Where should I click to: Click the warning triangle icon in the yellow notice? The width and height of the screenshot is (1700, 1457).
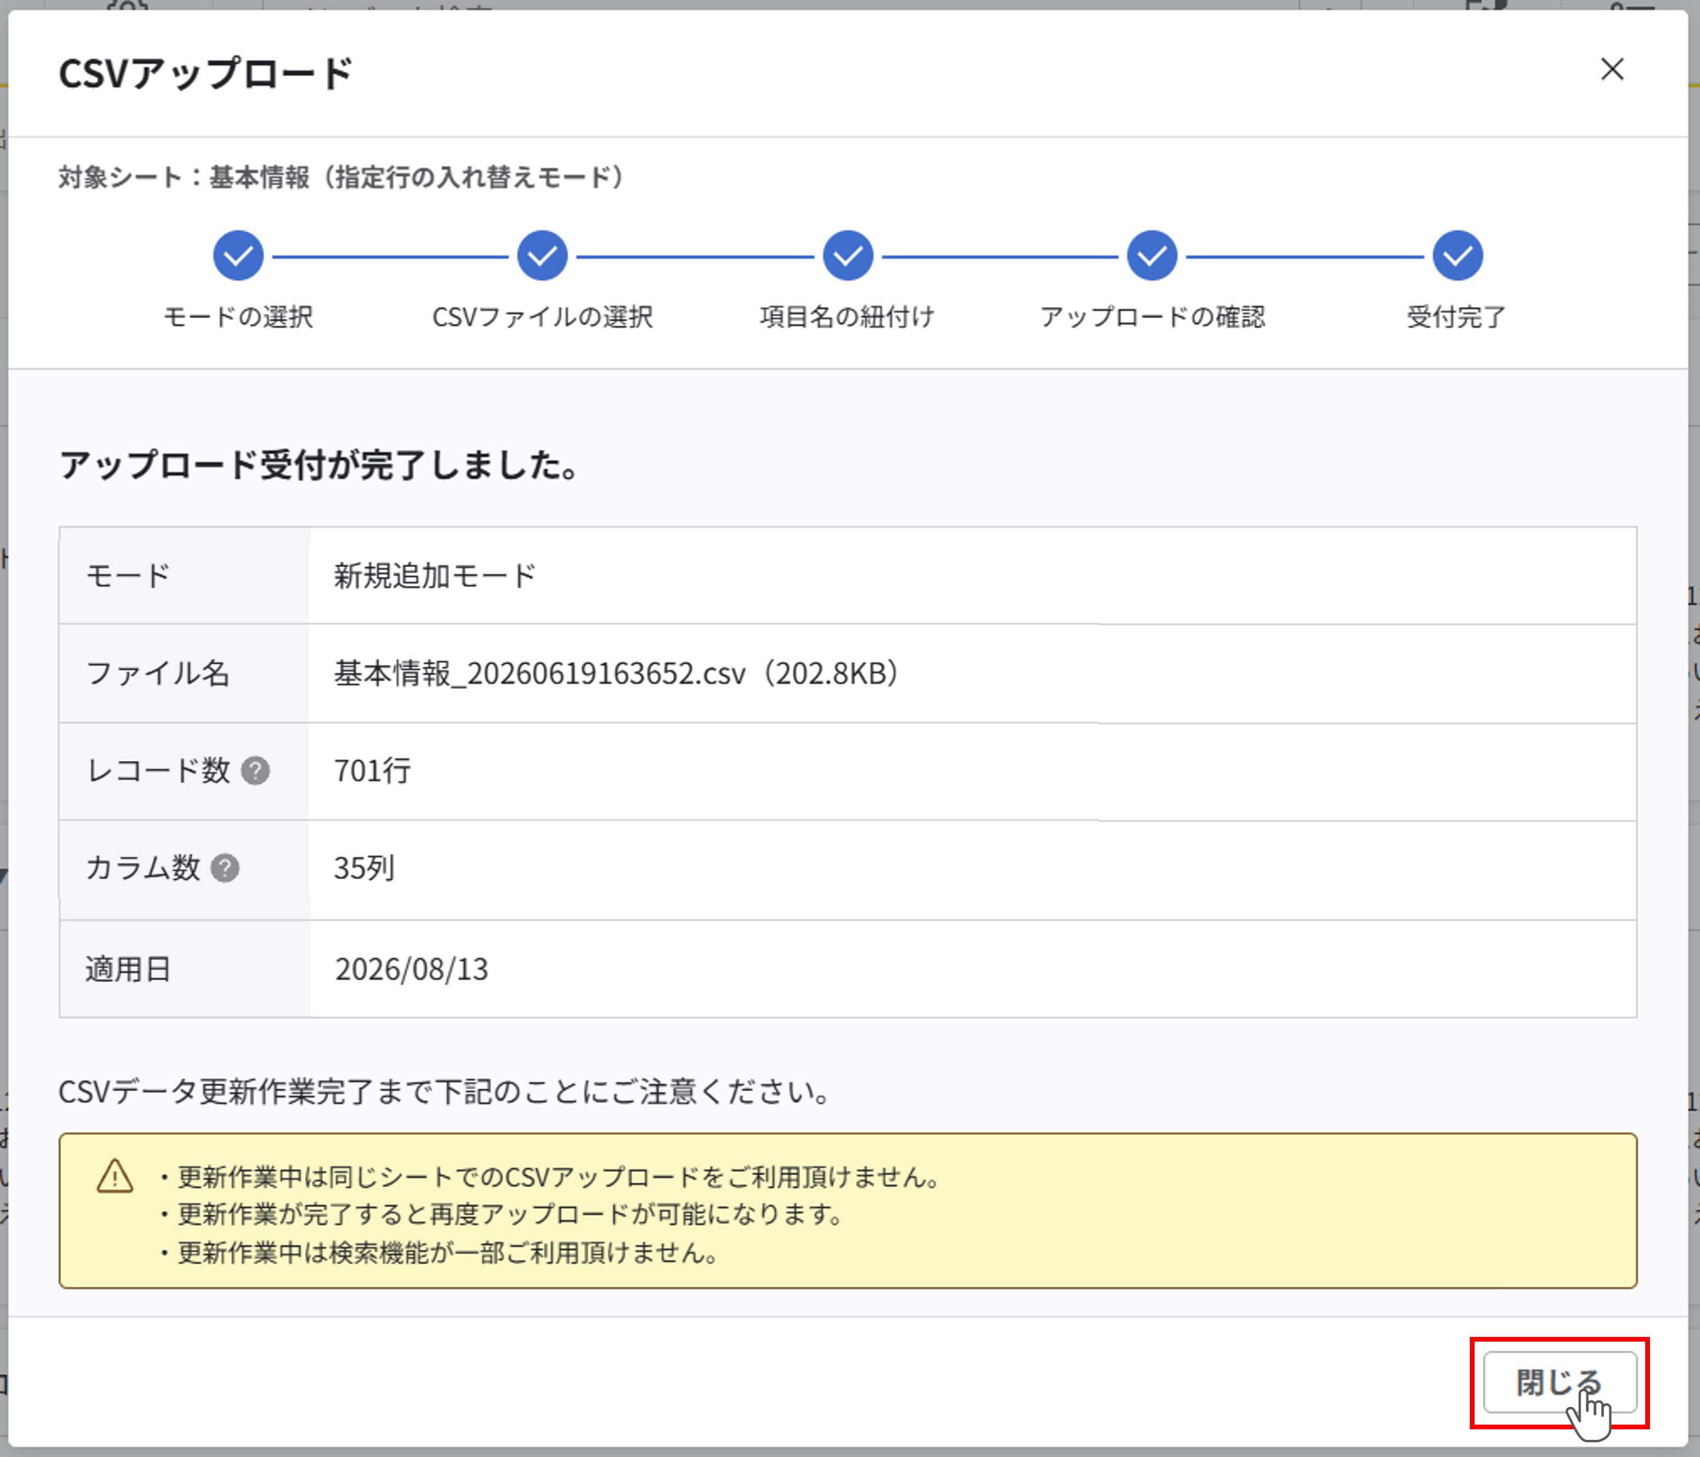tap(115, 1176)
